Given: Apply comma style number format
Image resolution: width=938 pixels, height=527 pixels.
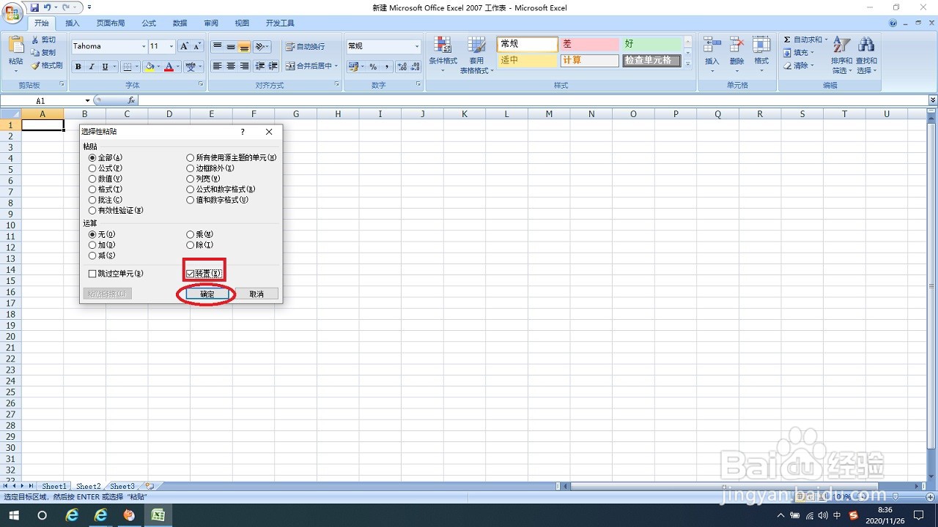Looking at the screenshot, I should pos(385,67).
